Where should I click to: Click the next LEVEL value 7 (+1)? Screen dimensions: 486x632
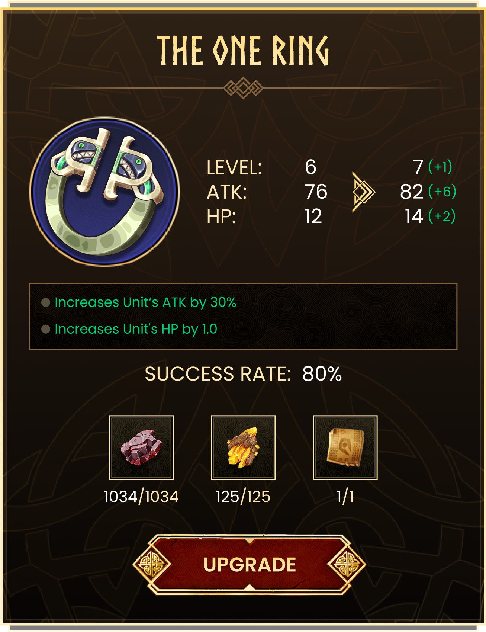(x=432, y=167)
